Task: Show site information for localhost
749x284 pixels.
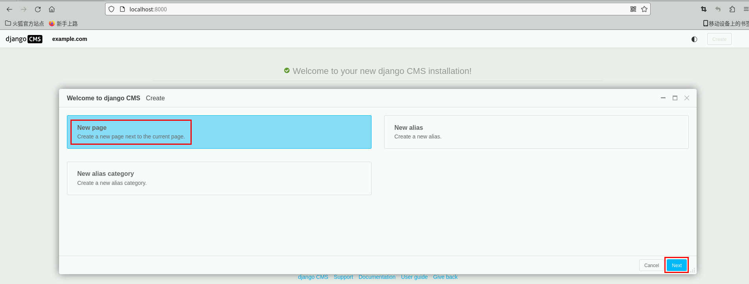Action: pos(122,9)
